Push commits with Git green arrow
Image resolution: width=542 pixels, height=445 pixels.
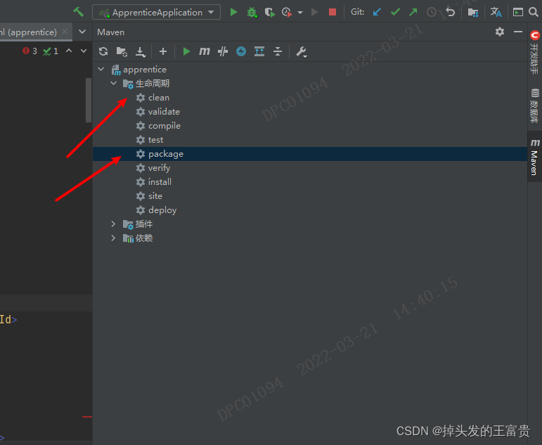(413, 12)
